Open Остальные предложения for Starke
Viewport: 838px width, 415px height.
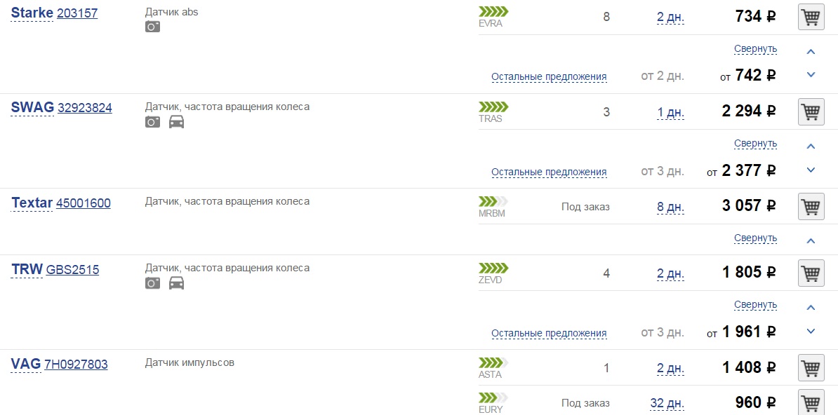tap(549, 77)
